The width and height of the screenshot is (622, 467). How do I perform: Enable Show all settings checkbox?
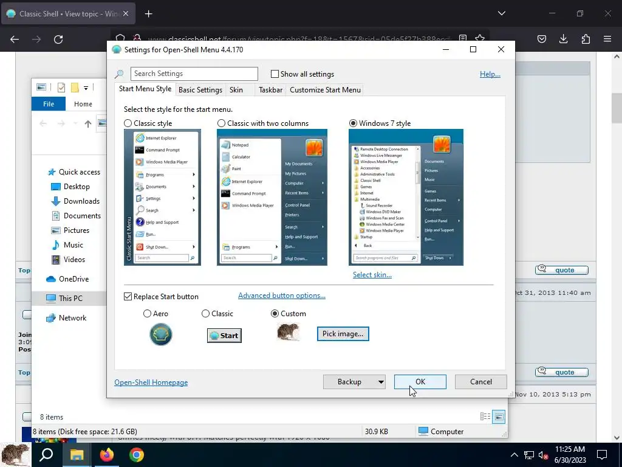coord(275,74)
